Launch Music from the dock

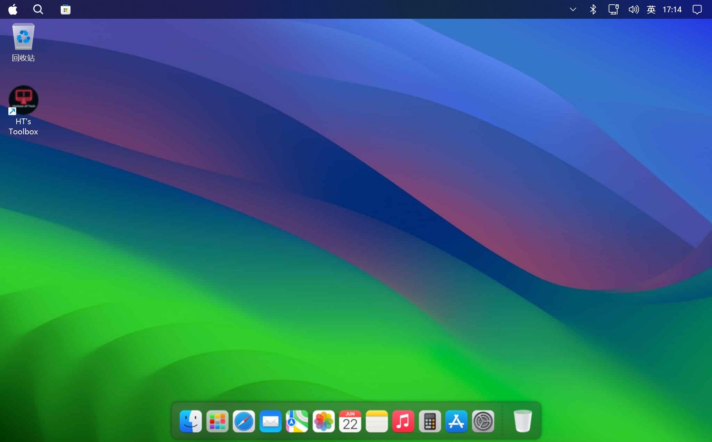click(403, 421)
